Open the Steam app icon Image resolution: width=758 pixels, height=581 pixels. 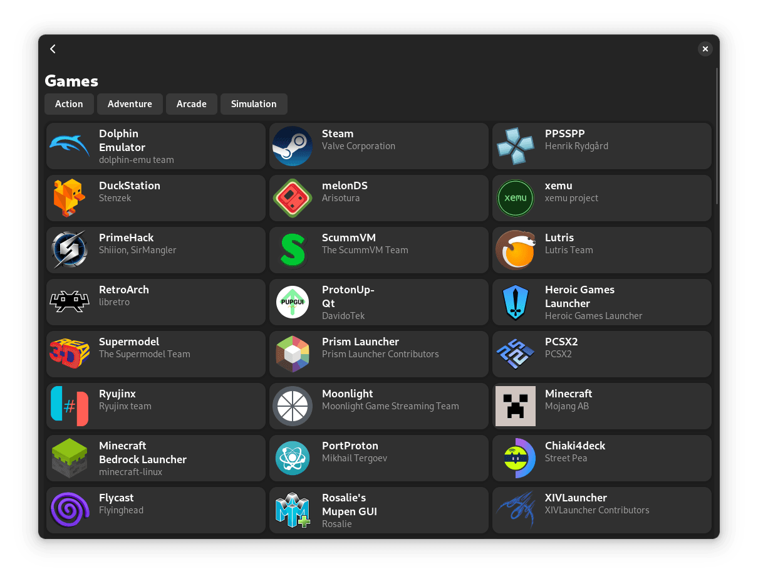[x=293, y=146]
